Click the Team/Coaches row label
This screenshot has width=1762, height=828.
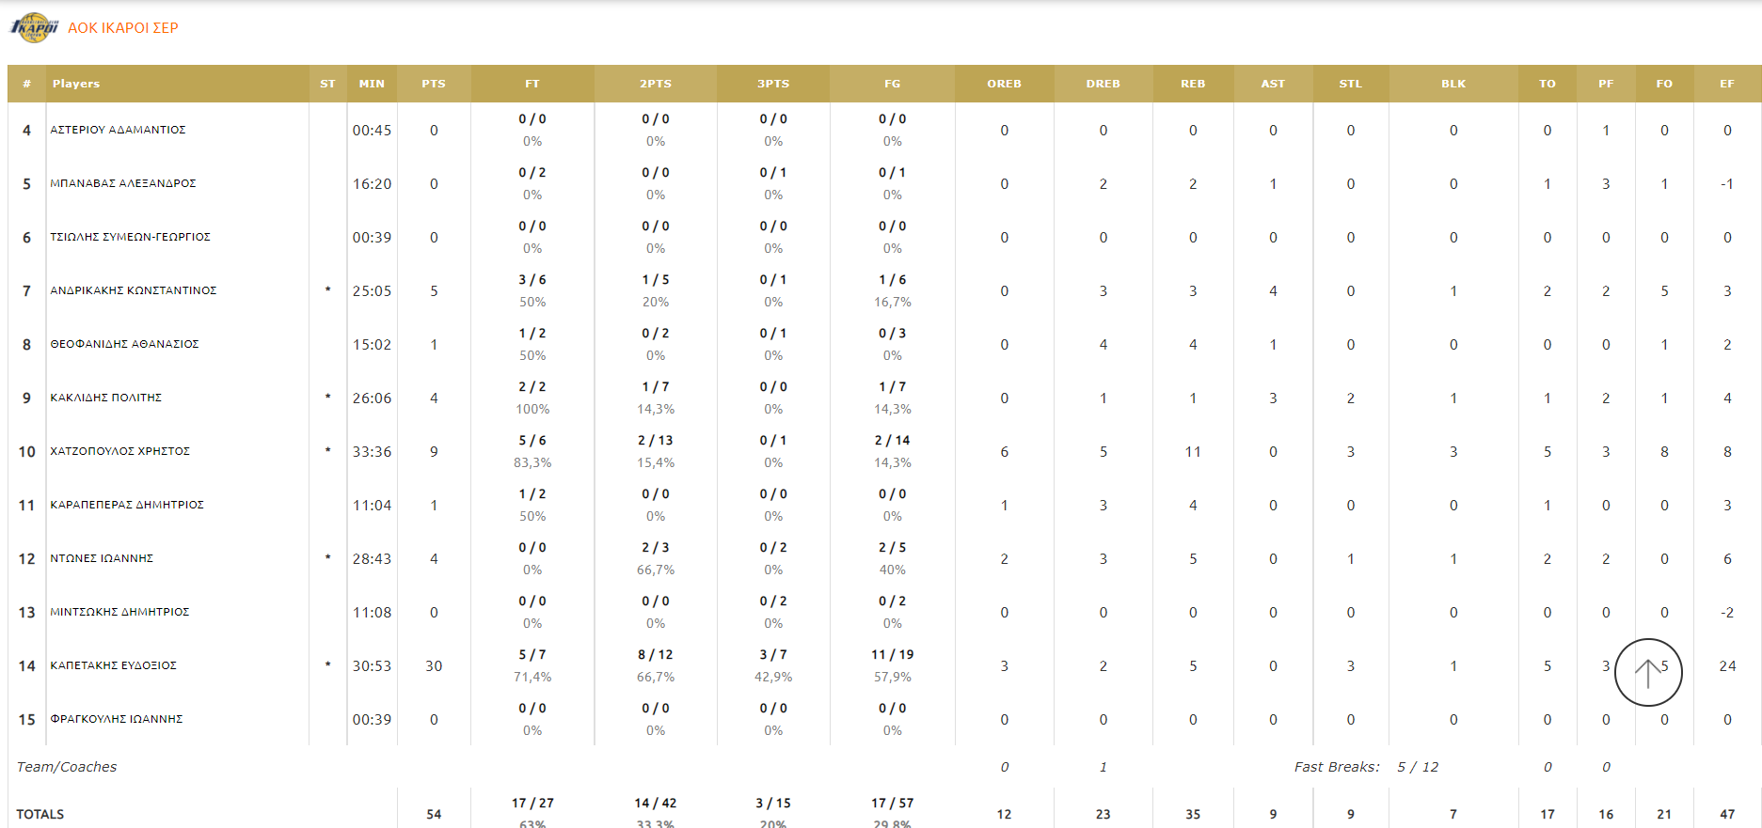click(67, 767)
